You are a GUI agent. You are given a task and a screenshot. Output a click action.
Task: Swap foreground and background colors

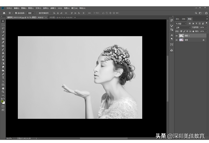[4, 98]
